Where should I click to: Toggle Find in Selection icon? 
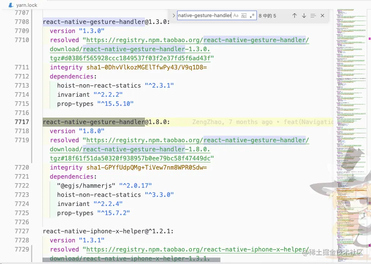[313, 16]
